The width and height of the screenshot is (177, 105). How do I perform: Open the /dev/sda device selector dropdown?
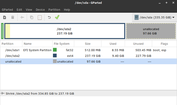[154, 17]
